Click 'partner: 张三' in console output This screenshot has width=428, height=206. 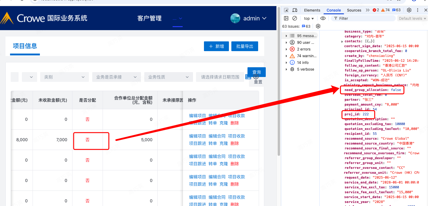point(359,100)
